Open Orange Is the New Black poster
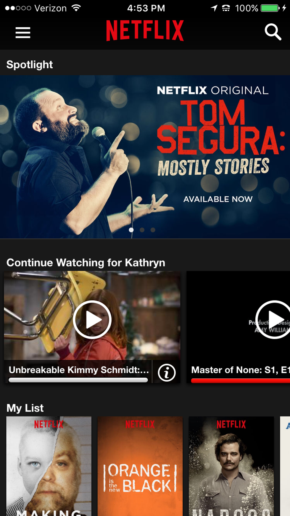 (x=140, y=466)
